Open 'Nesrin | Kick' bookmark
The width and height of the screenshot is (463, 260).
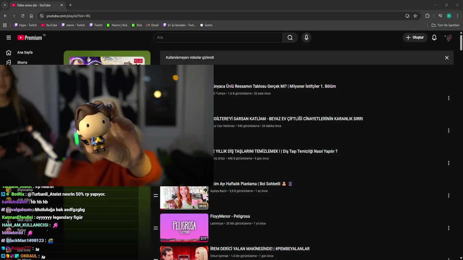(x=116, y=25)
